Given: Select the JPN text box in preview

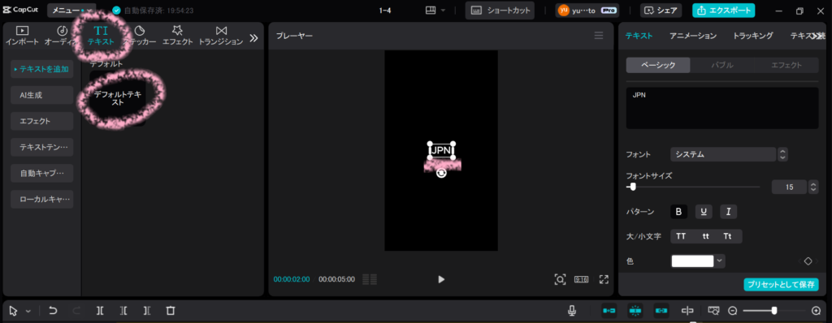Looking at the screenshot, I should (x=441, y=151).
